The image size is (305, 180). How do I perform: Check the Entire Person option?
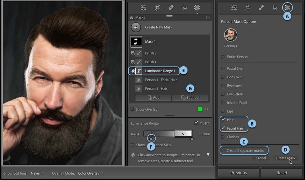click(223, 57)
